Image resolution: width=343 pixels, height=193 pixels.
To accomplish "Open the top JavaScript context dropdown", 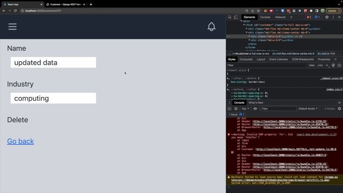I will (245, 108).
